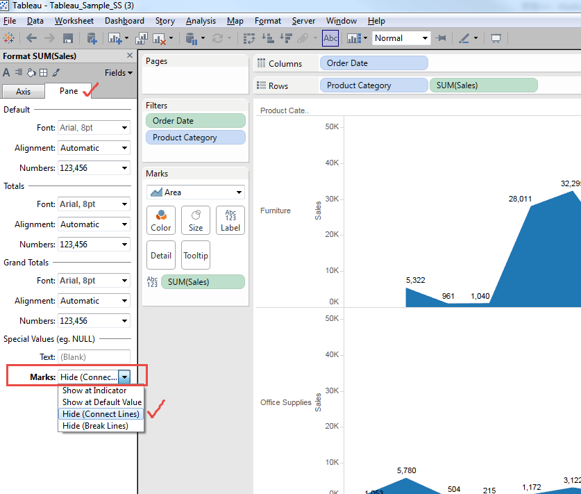Screen dimensions: 581x494
Task: Click the Group members paperclip icon
Action: click(x=303, y=38)
